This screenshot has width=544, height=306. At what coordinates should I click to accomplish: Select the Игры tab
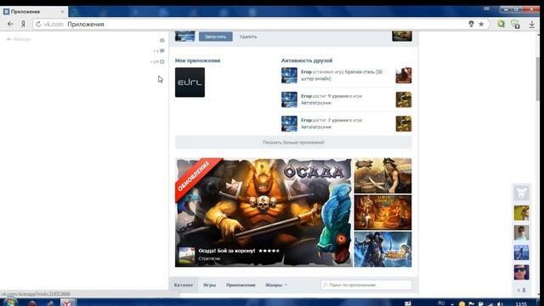pos(210,285)
